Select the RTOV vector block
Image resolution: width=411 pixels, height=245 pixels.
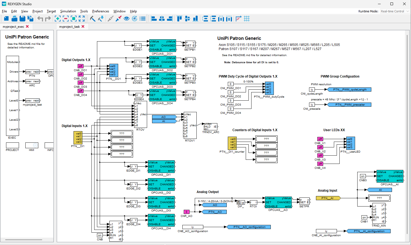tap(140, 114)
